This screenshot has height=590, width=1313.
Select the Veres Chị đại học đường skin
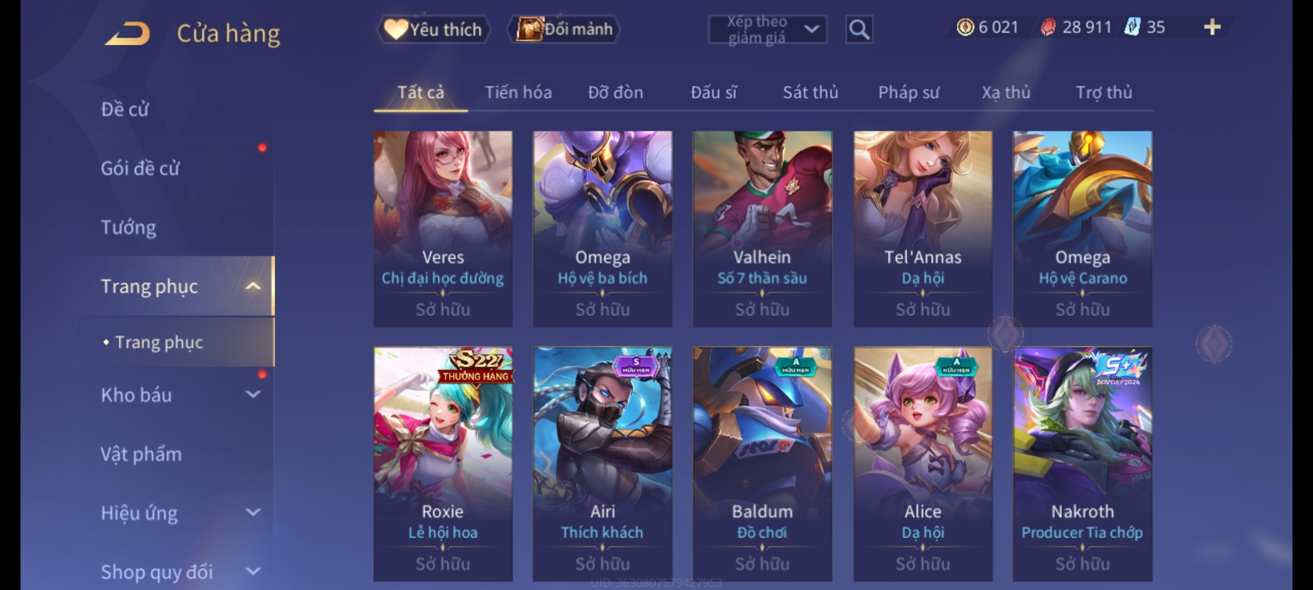[443, 229]
